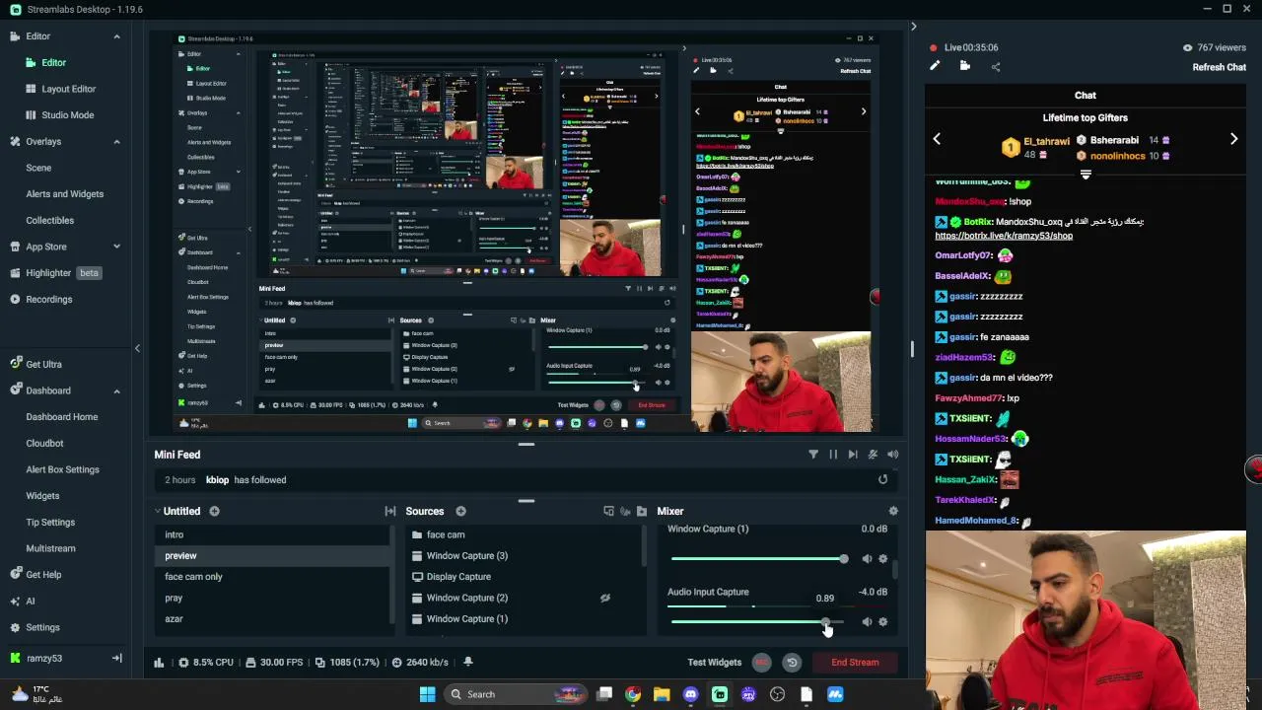Click the Audio Input Capture volume slider

point(757,622)
